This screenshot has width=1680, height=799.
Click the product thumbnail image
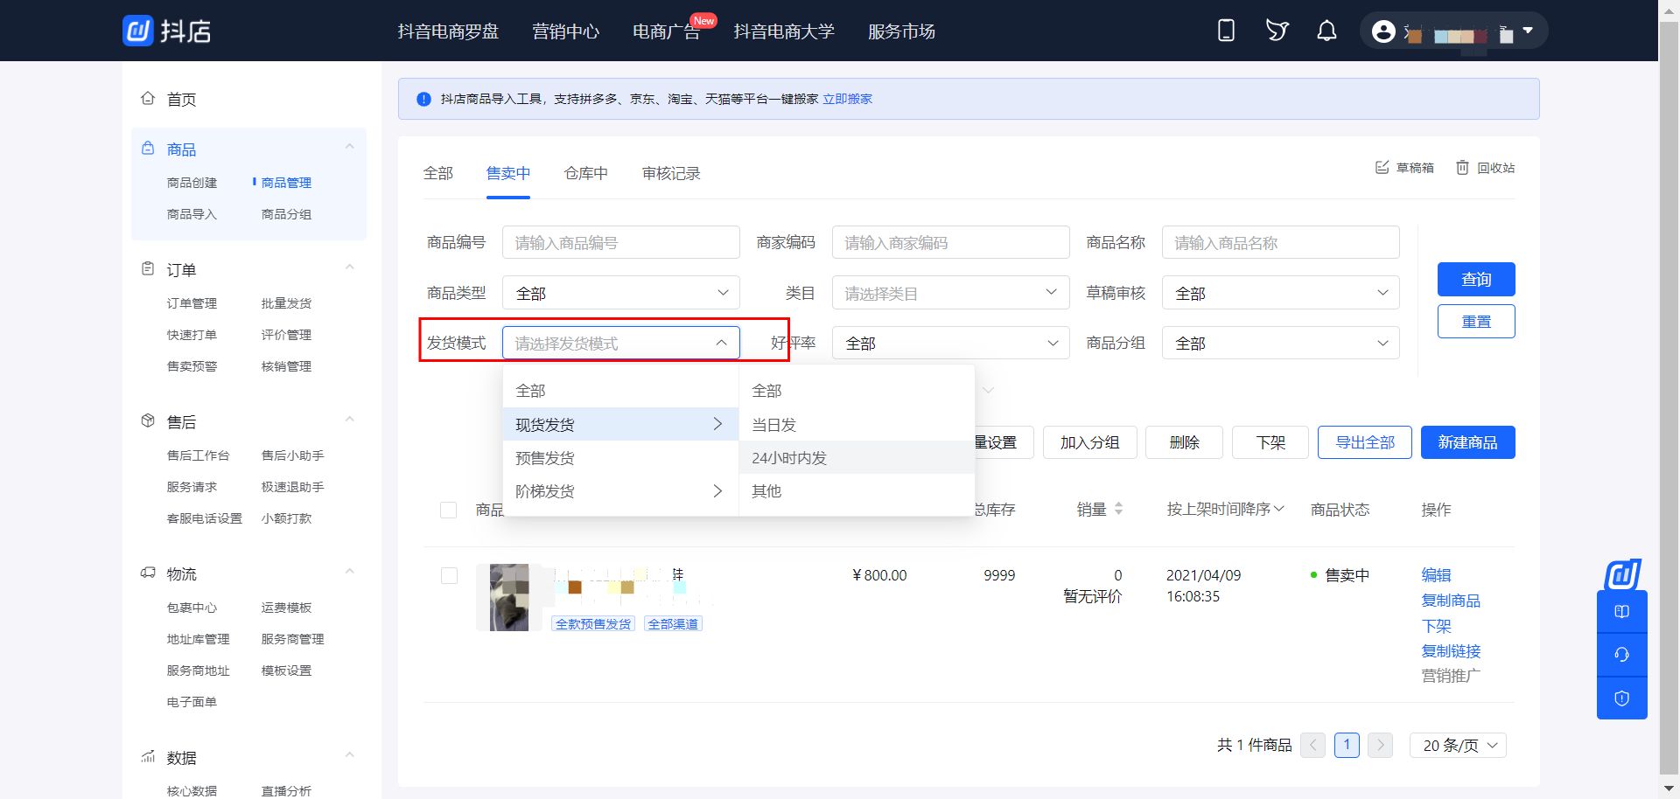point(509,597)
